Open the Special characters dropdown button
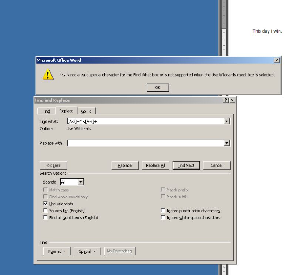This screenshot has height=275, width=296. tap(87, 251)
